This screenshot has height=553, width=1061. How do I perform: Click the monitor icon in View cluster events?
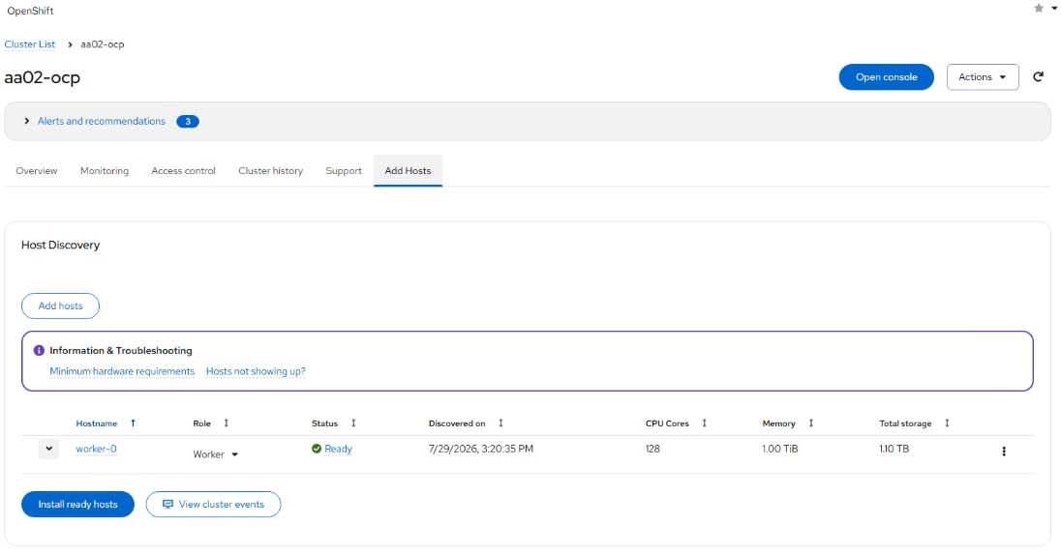[167, 505]
